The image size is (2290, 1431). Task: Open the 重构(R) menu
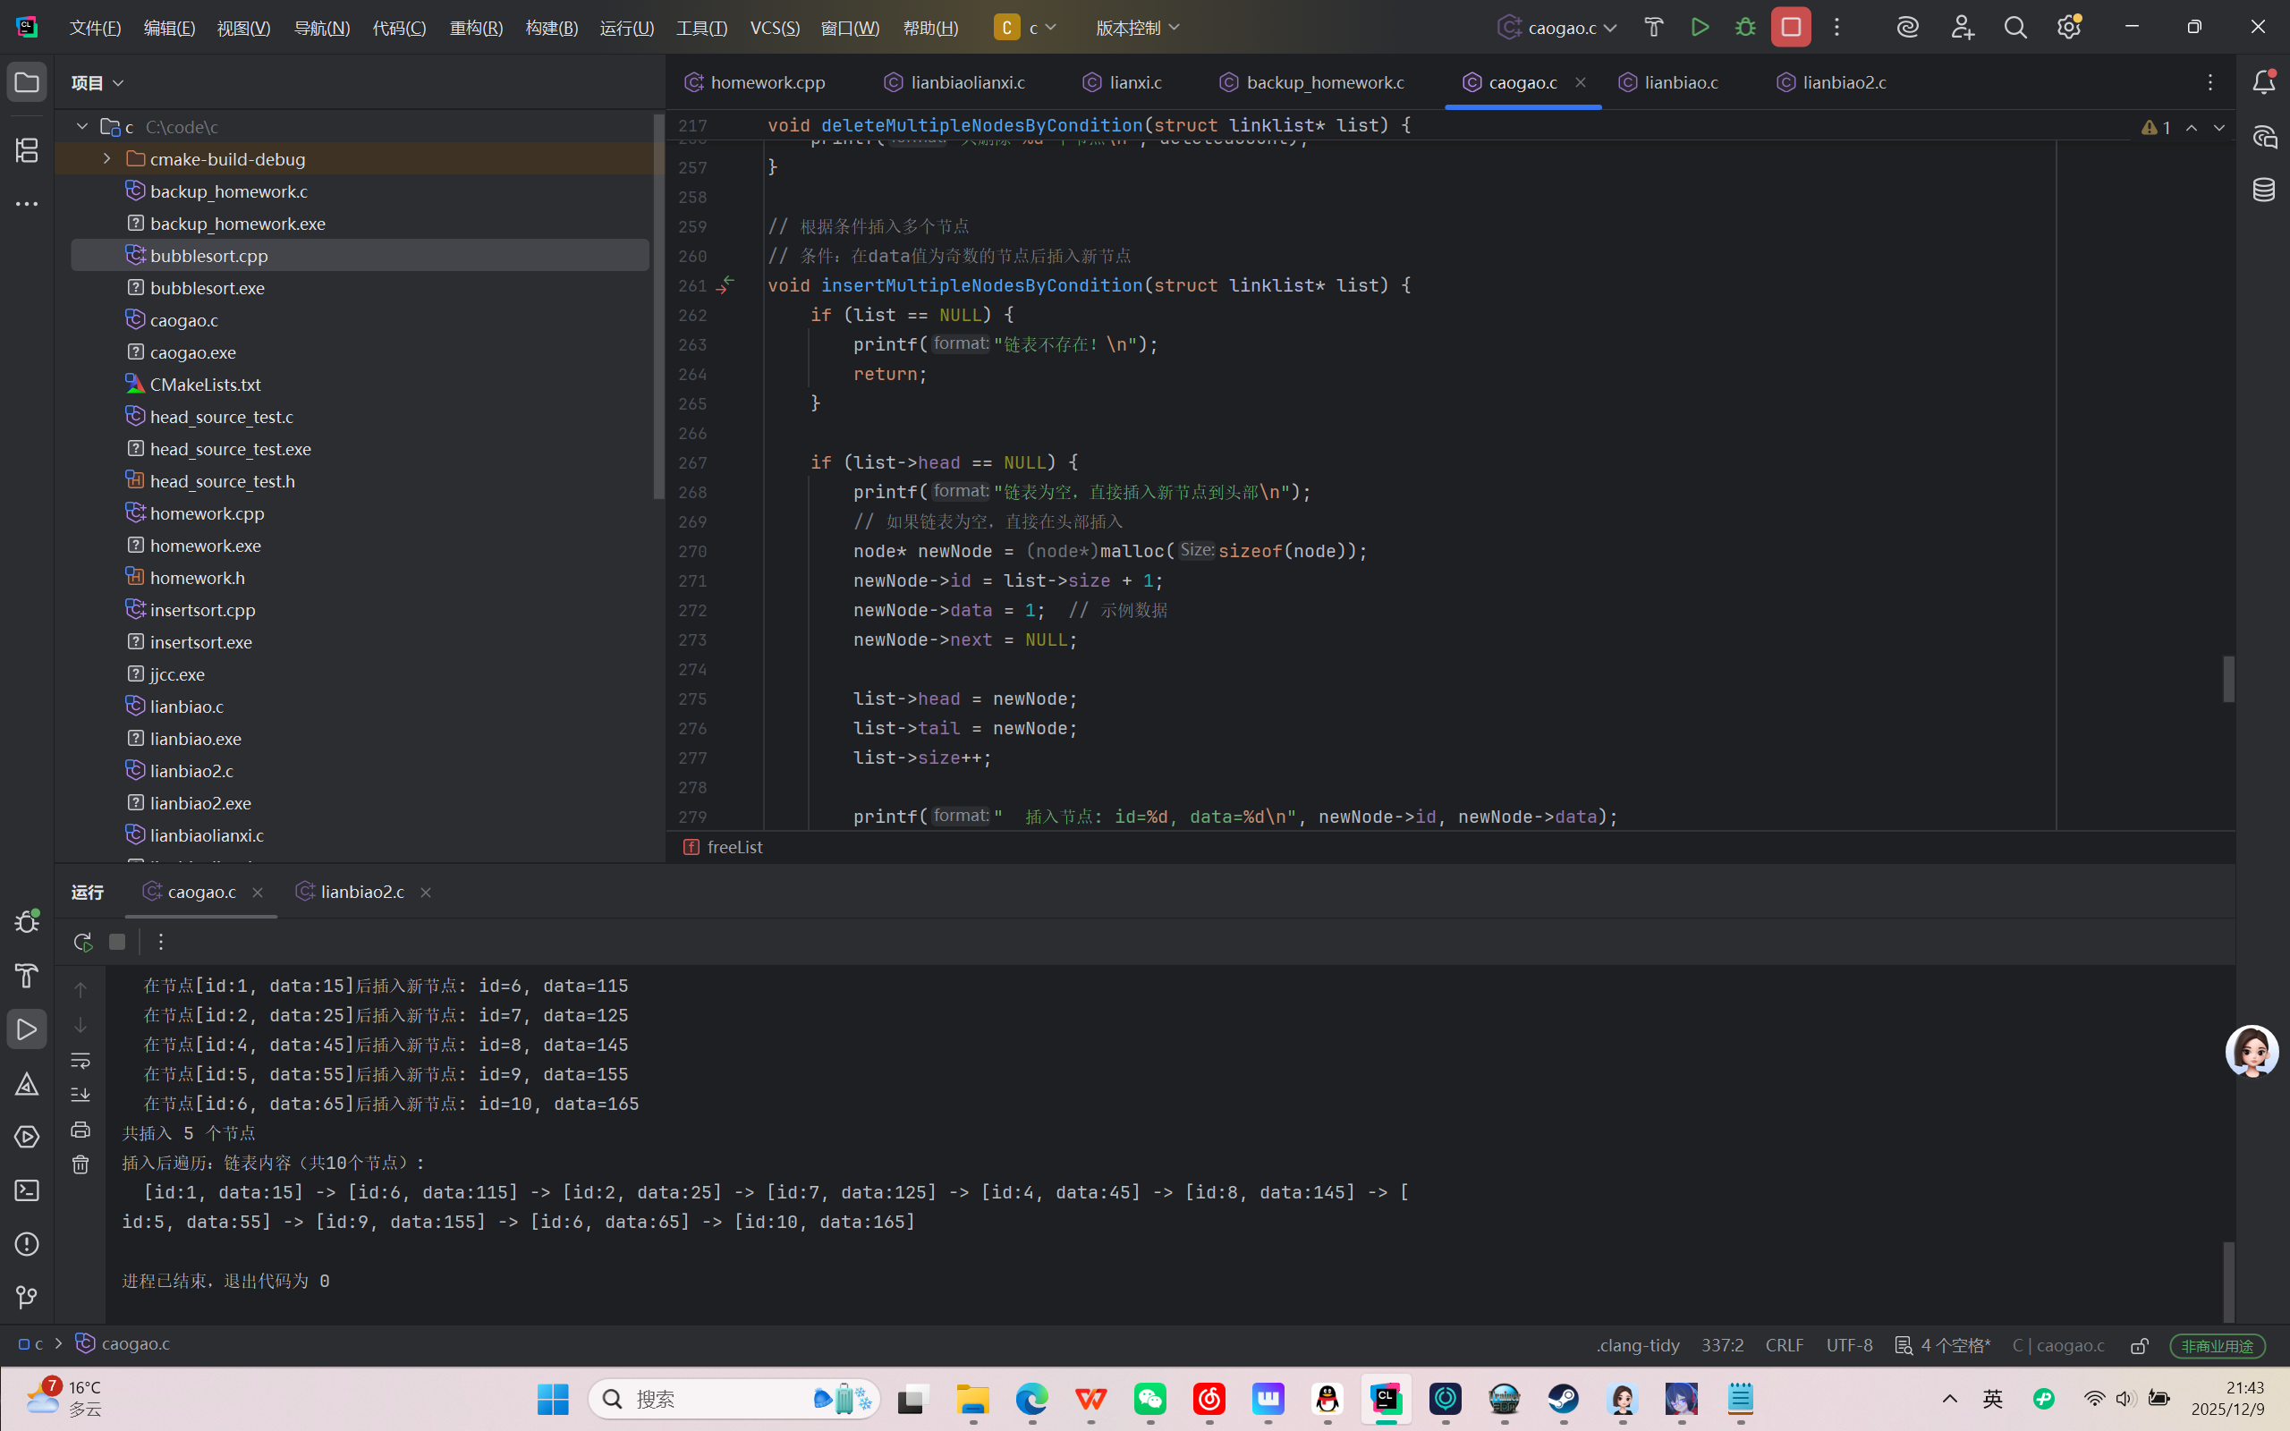(476, 28)
